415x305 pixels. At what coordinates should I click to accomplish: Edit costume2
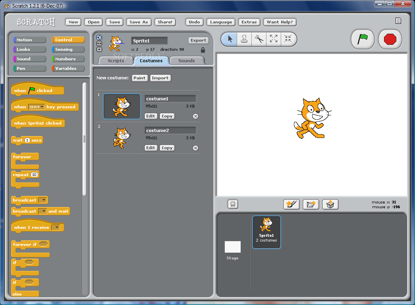pyautogui.click(x=151, y=148)
